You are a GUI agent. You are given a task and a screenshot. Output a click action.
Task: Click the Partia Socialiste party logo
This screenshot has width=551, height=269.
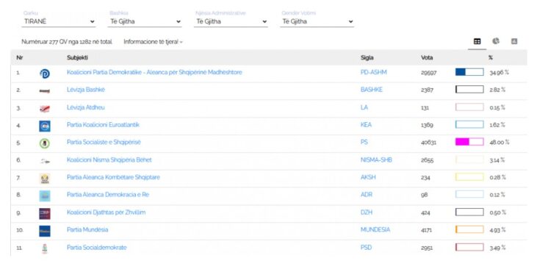pos(45,143)
